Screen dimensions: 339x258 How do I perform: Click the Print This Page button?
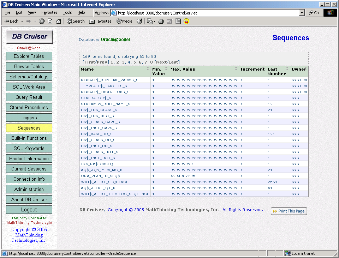[x=289, y=211]
